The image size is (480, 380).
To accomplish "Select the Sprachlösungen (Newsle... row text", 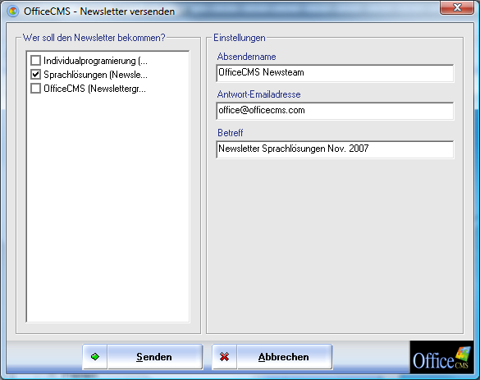I will point(95,75).
